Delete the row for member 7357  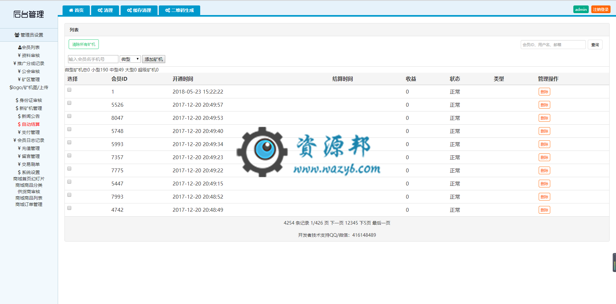(544, 157)
